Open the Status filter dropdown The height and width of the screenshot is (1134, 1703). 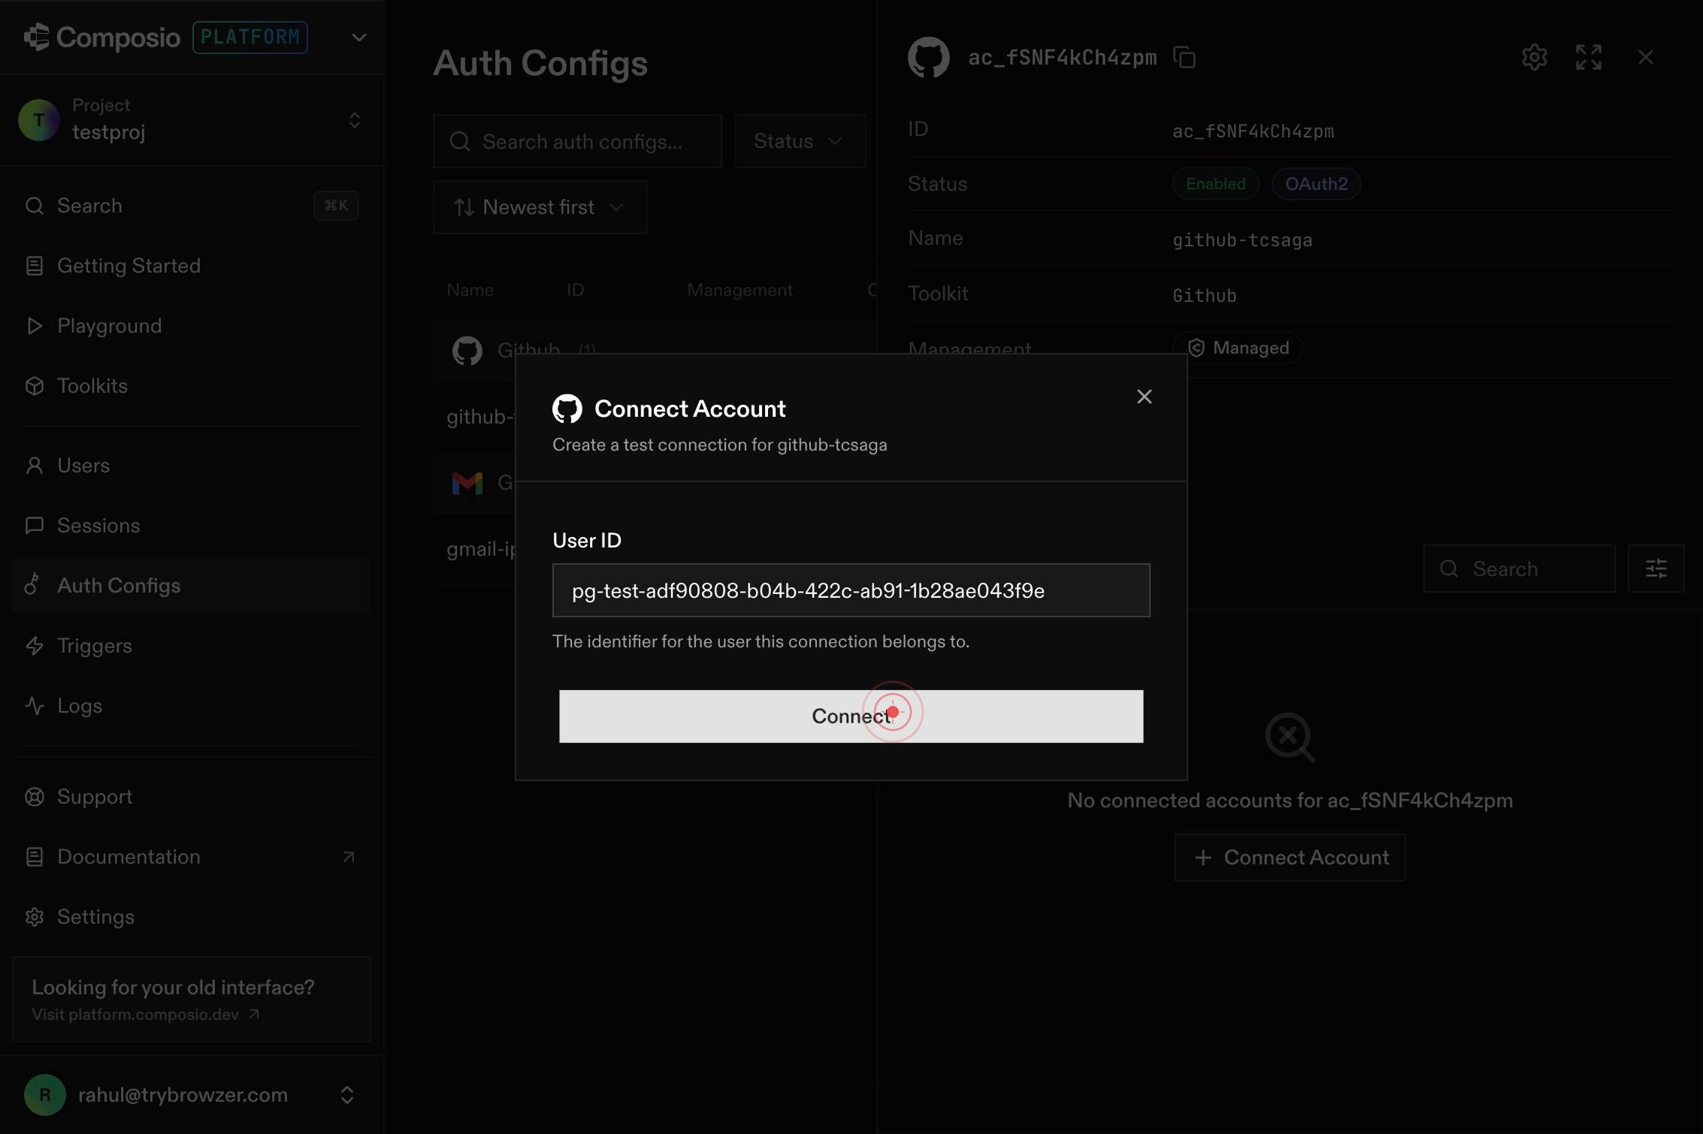pyautogui.click(x=799, y=141)
